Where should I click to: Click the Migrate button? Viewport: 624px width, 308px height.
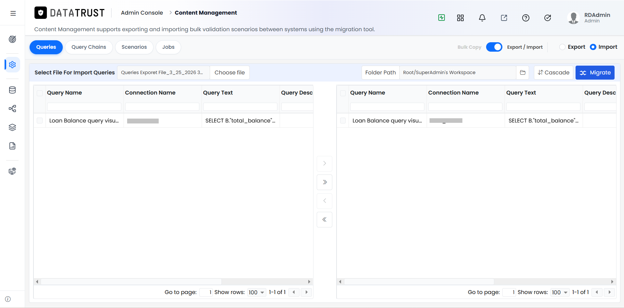595,72
